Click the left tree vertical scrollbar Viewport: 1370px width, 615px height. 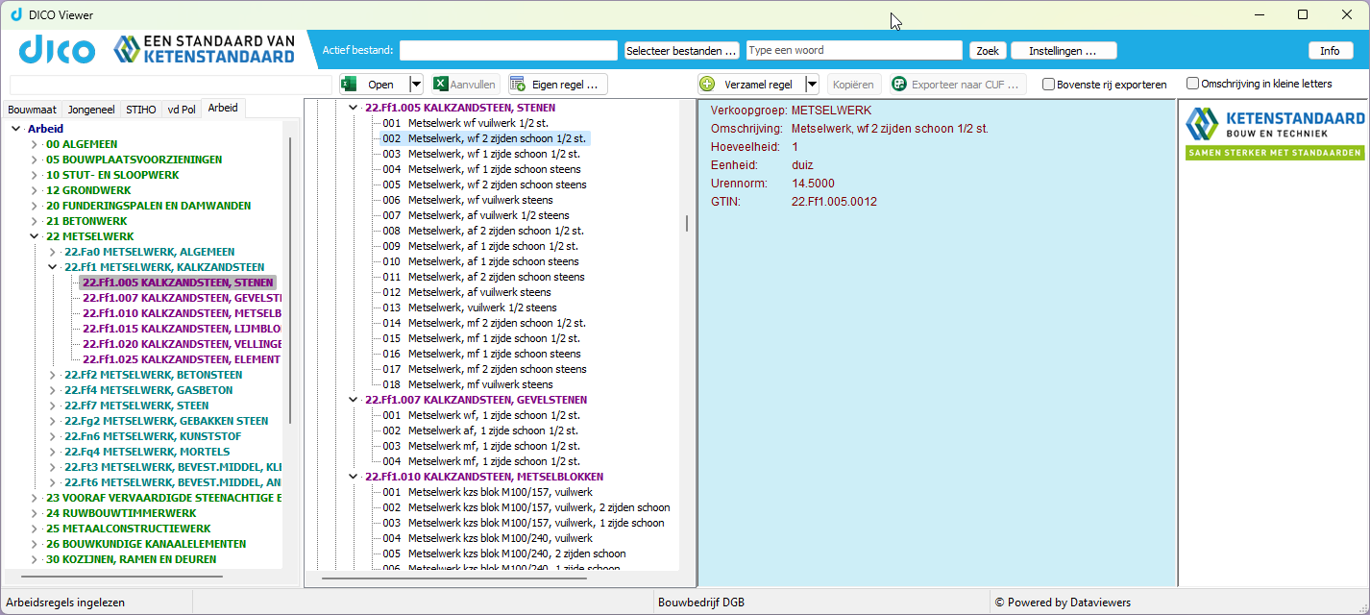tap(290, 279)
